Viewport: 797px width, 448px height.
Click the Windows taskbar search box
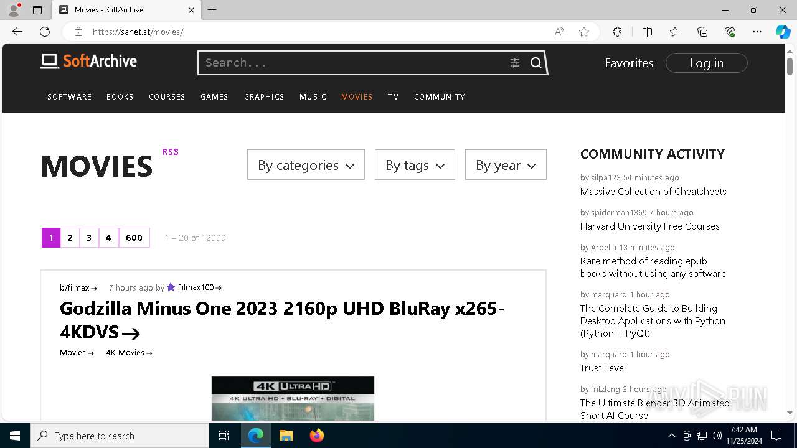[x=120, y=436]
